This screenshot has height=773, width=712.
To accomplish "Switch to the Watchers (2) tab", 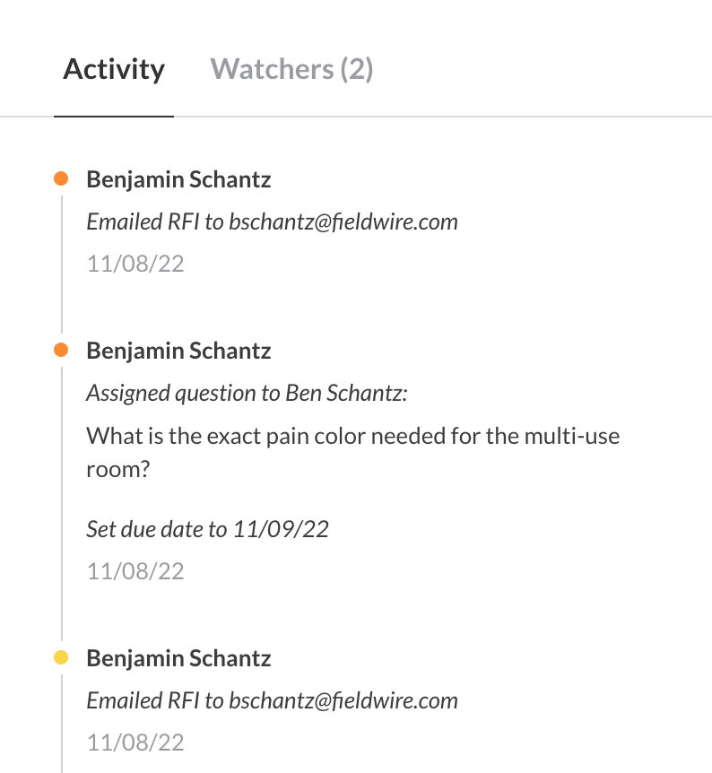I will click(291, 69).
